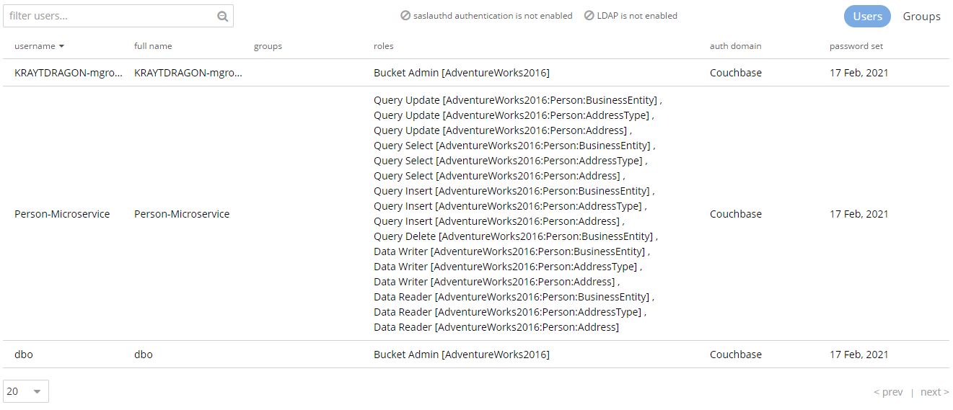The height and width of the screenshot is (410, 953).
Task: Click Couchbase auth domain in KRAYTDRAGON row
Action: [736, 73]
